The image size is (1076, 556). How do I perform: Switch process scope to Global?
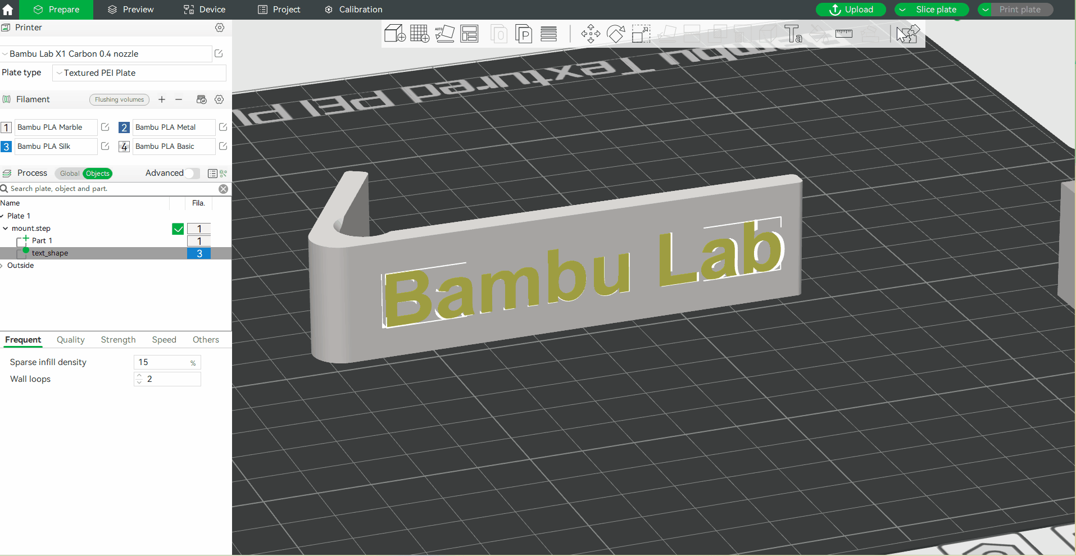click(x=70, y=174)
